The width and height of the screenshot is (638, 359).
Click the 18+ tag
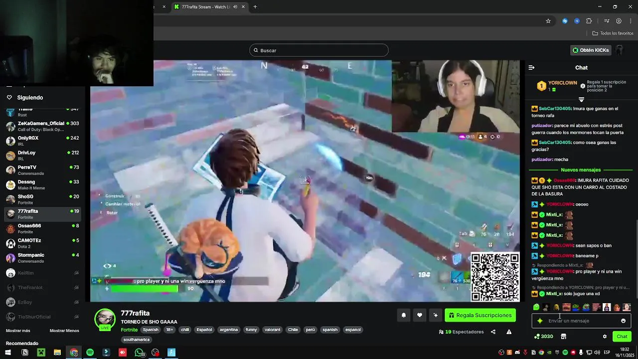[x=170, y=330]
